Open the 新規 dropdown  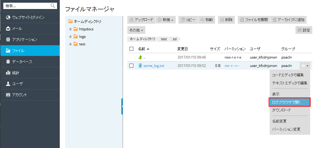[x=165, y=20]
